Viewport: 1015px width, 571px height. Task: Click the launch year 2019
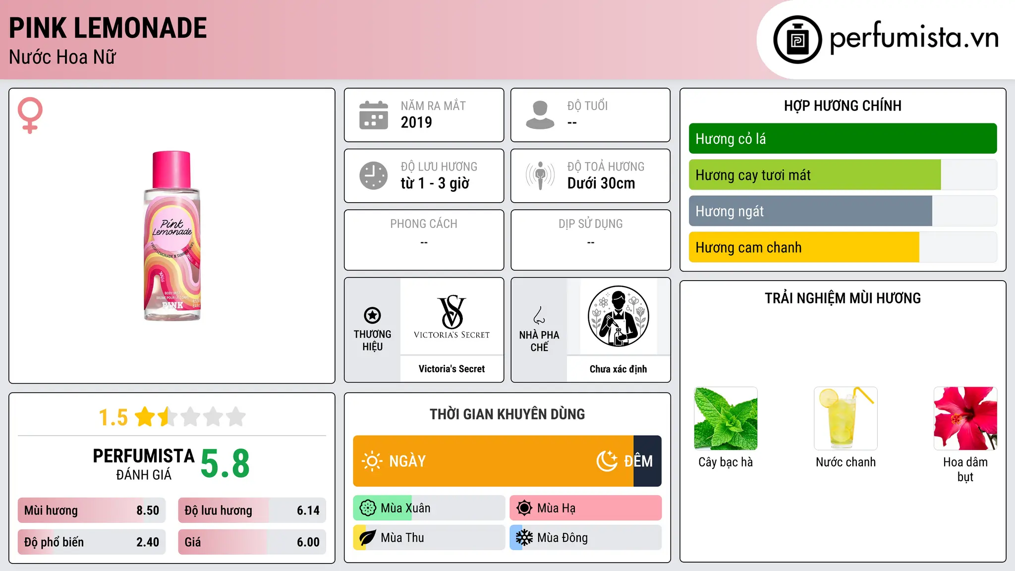416,122
